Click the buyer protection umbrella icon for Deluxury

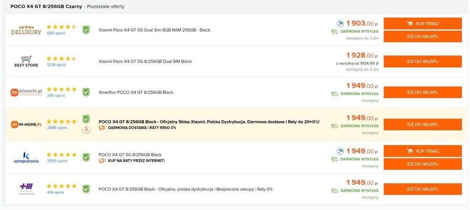[340, 23]
